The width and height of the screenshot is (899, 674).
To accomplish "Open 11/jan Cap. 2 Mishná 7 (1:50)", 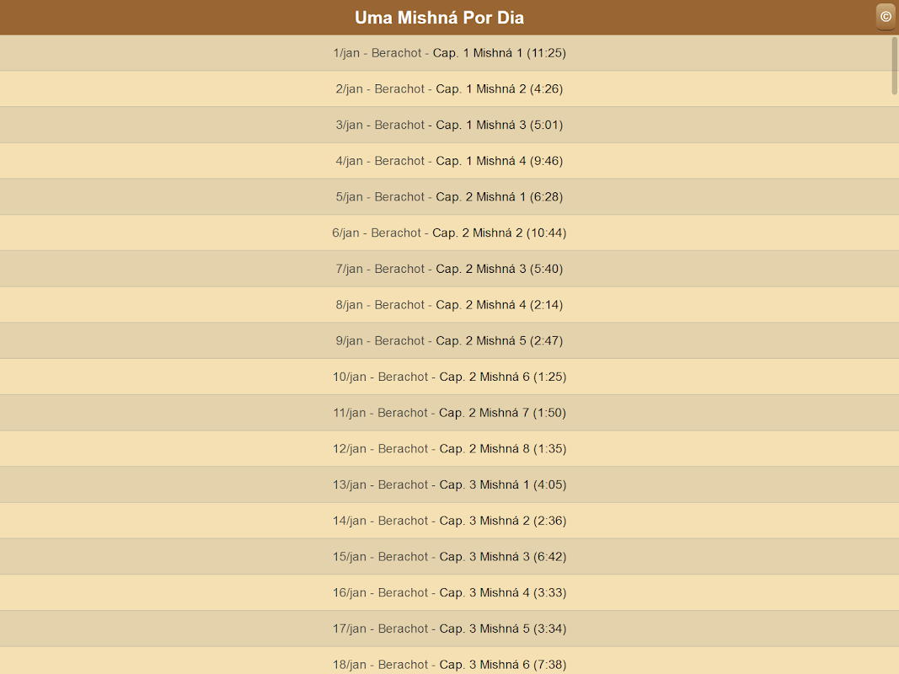I will pos(450,413).
